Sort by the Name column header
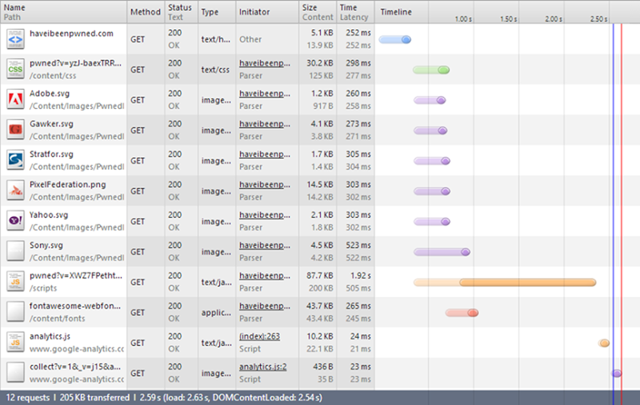This screenshot has height=405, width=640. [64, 12]
